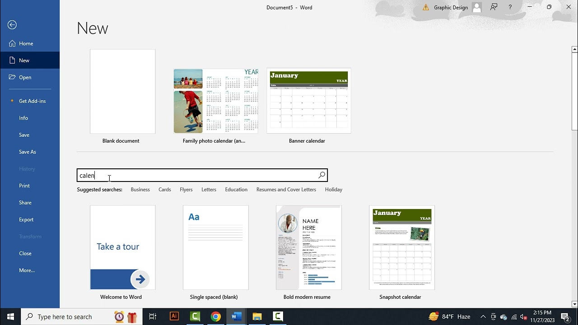Viewport: 578px width, 325px height.
Task: Open Get Add-ins in the sidebar
Action: pos(30,101)
